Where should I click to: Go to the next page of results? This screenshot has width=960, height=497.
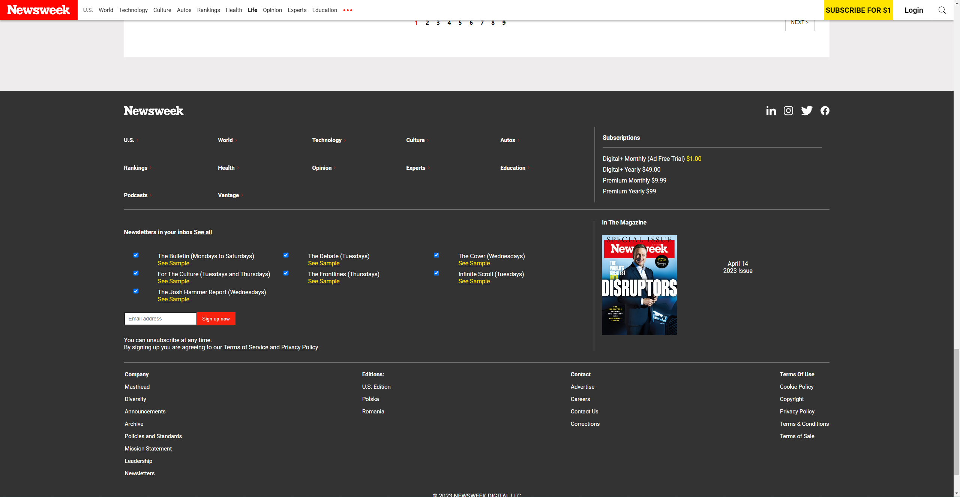point(799,22)
